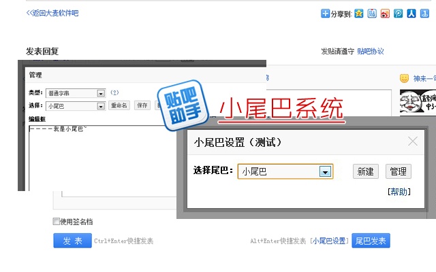Viewport: 436px width, 272px height.
Task: Open the 贴吧协议 link
Action: [x=371, y=51]
